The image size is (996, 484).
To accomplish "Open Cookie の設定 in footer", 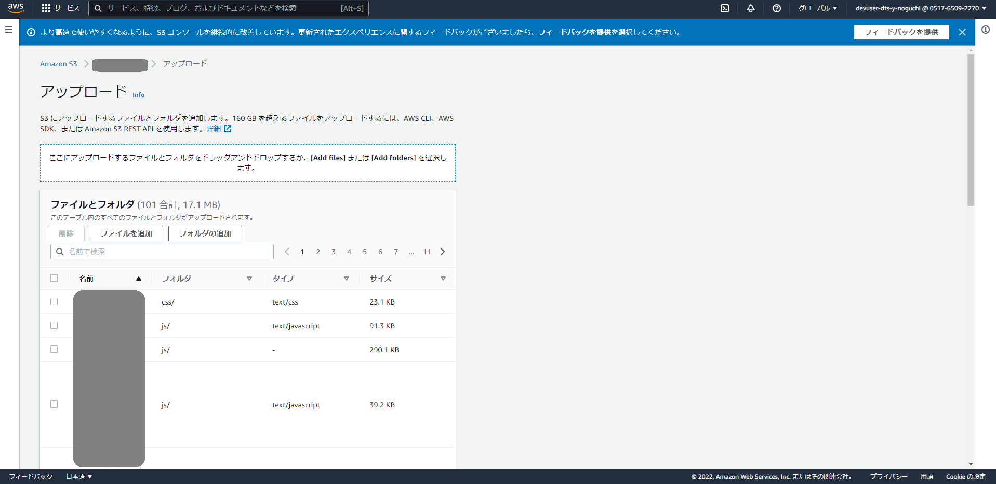I will pyautogui.click(x=966, y=476).
